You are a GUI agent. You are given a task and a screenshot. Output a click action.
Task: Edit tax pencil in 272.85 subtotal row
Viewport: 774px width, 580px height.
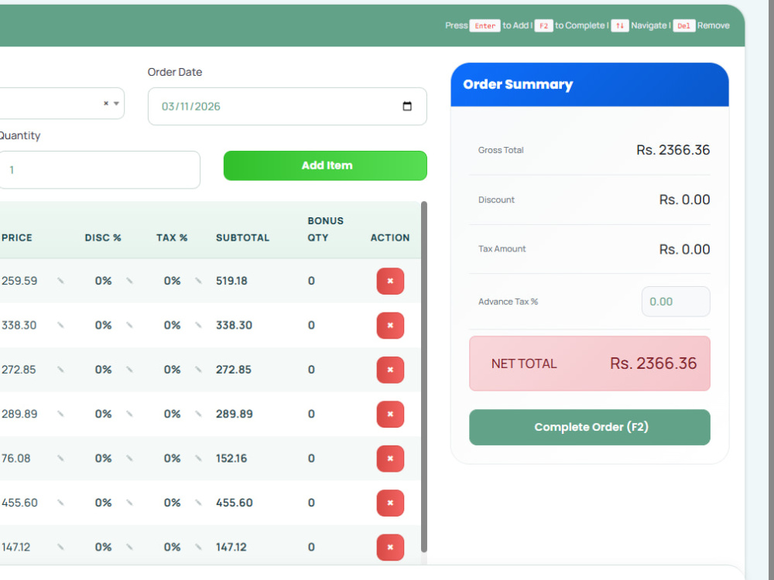[198, 370]
